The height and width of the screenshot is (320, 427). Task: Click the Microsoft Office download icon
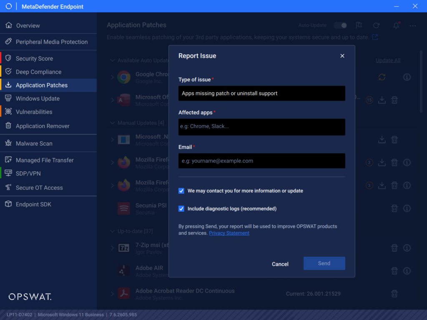(x=382, y=100)
